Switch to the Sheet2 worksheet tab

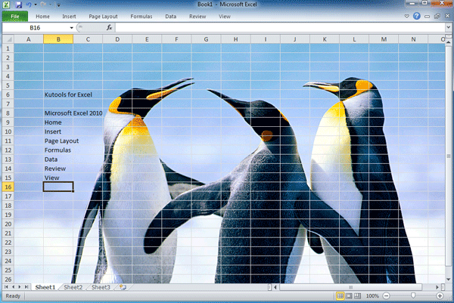pos(73,288)
